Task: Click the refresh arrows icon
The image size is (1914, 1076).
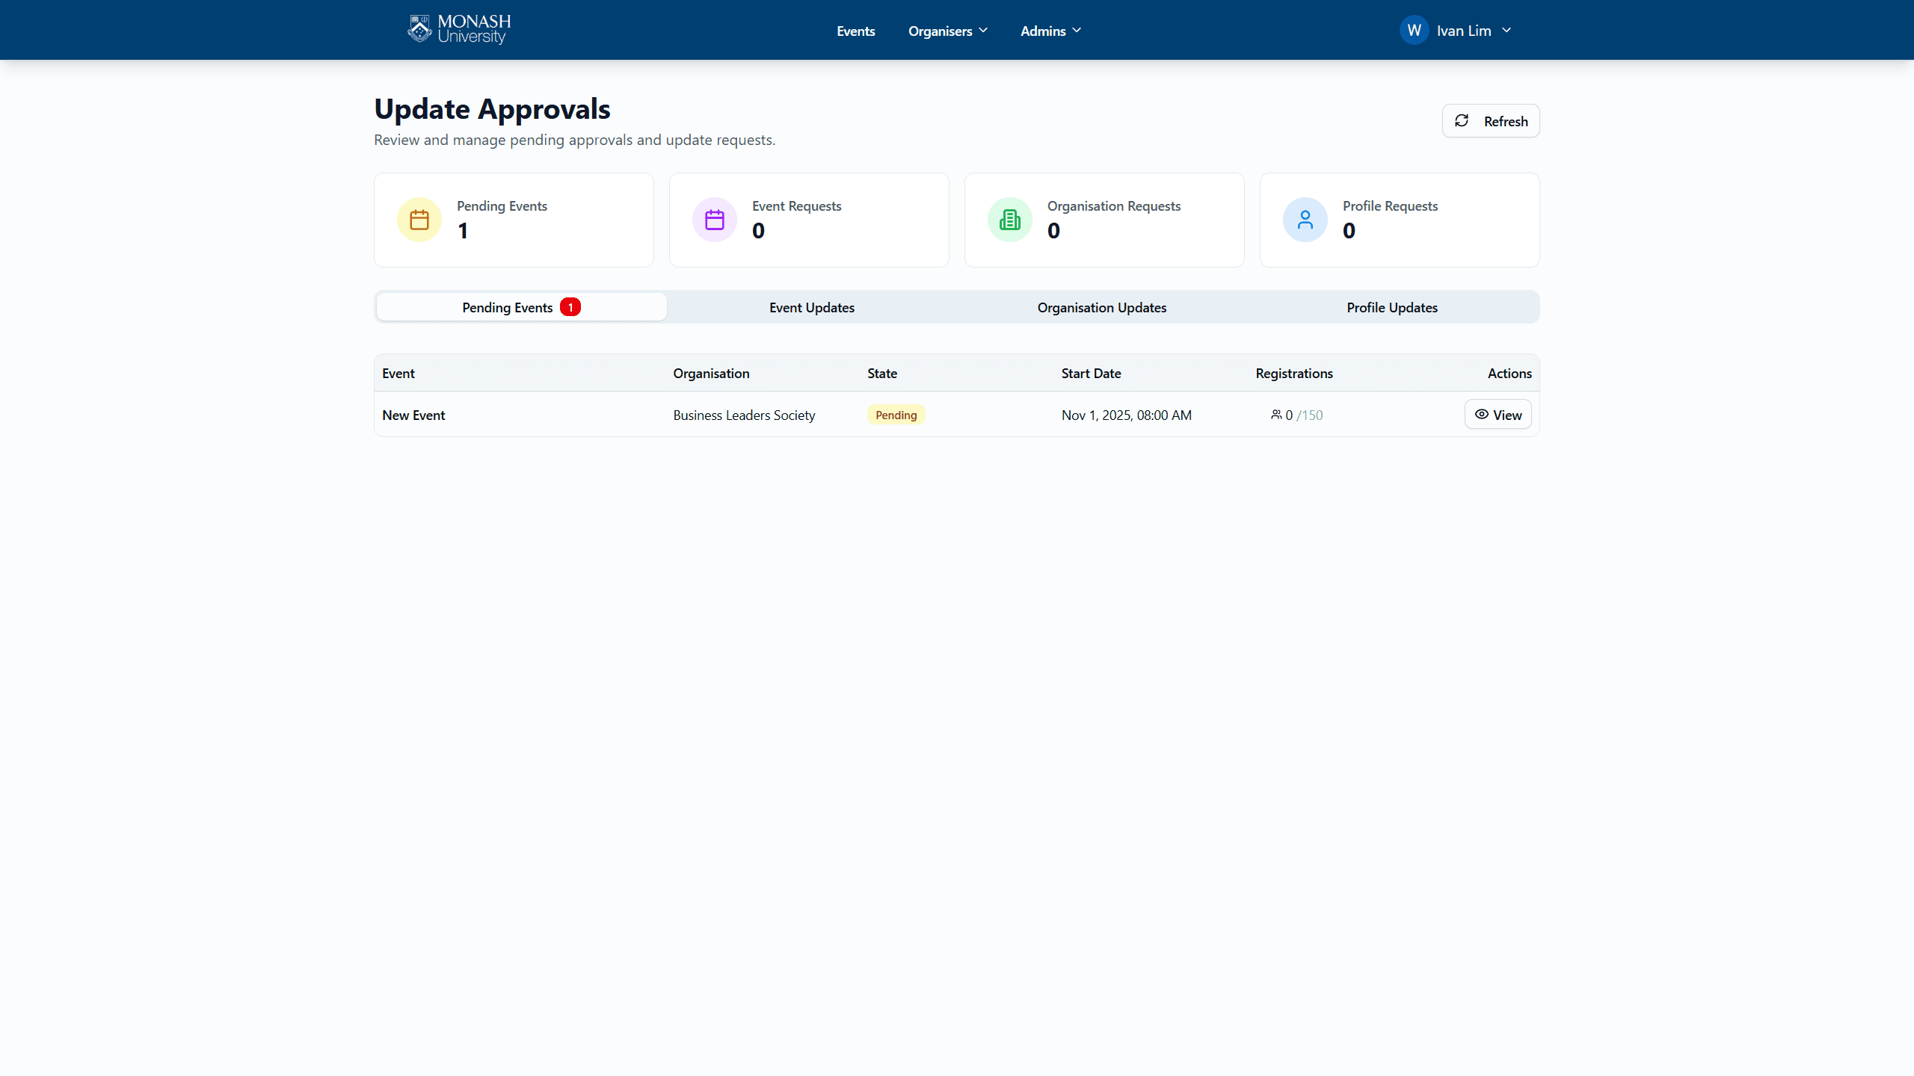Action: (x=1462, y=121)
